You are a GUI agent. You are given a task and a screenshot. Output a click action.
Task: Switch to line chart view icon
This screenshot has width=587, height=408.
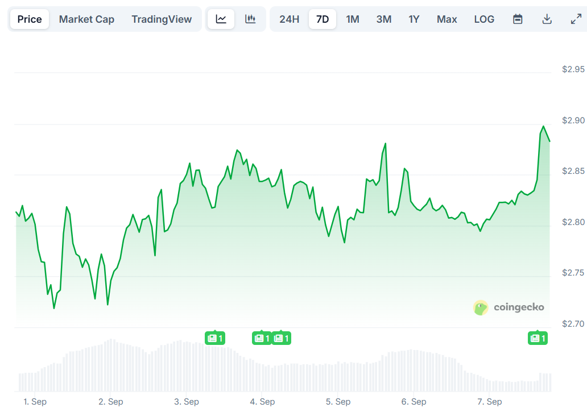pyautogui.click(x=221, y=19)
